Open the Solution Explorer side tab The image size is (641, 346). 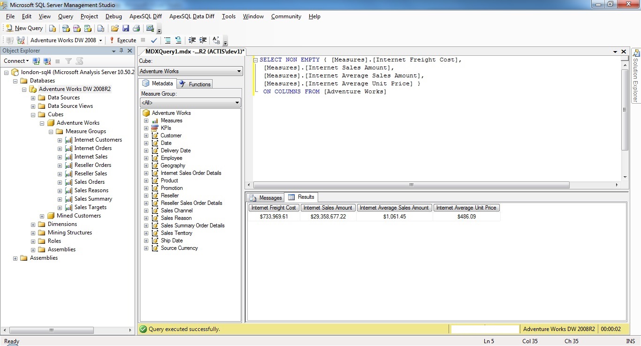(636, 75)
